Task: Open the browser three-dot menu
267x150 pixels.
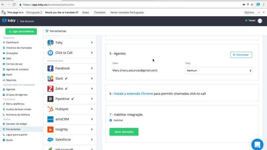Action: [264, 5]
